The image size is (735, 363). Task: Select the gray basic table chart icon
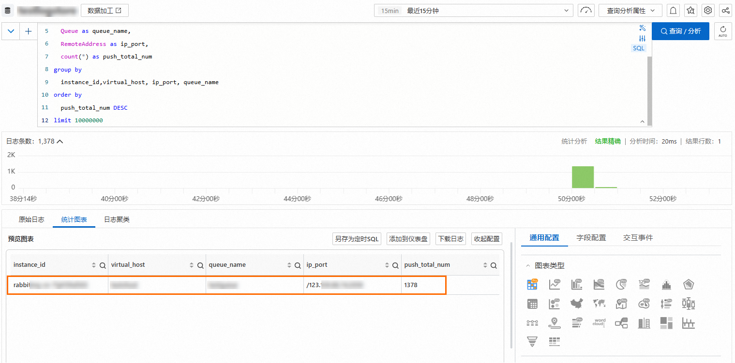[532, 304]
